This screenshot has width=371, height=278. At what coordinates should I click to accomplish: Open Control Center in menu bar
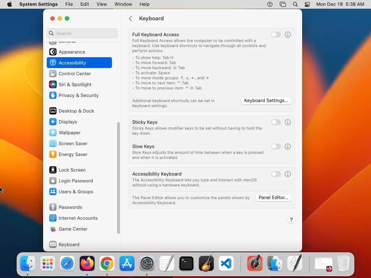coord(307,4)
